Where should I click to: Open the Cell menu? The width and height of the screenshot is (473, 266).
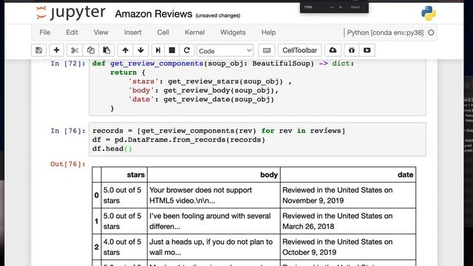163,33
